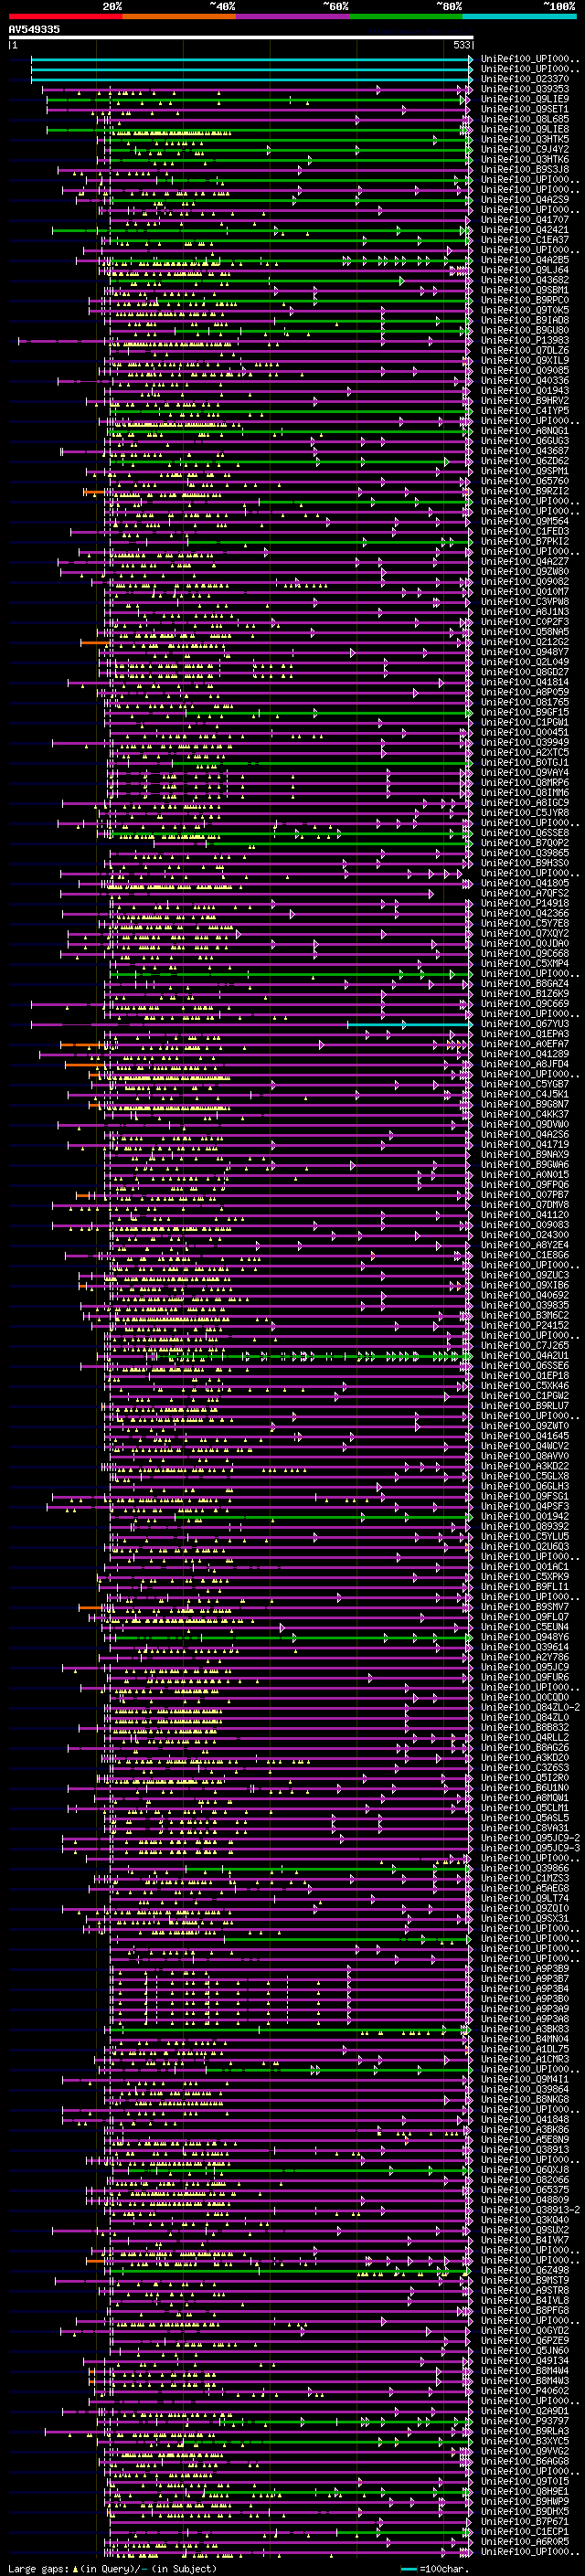Select the UniRef100_Q42421 label
Screen dimensions: 585x2576
coord(525,230)
